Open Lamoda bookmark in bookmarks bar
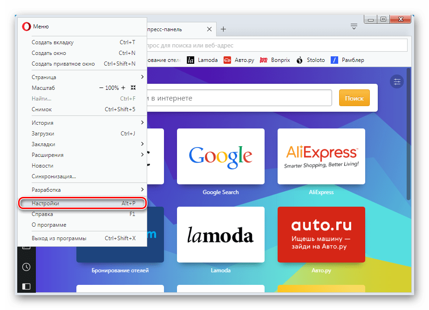This screenshot has height=310, width=429. tap(203, 60)
